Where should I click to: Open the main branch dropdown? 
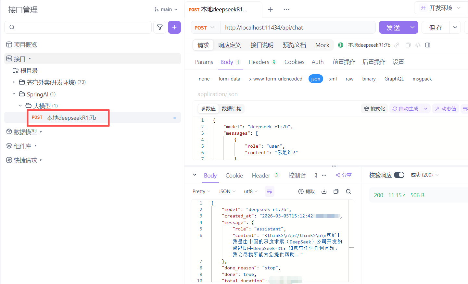(x=166, y=9)
